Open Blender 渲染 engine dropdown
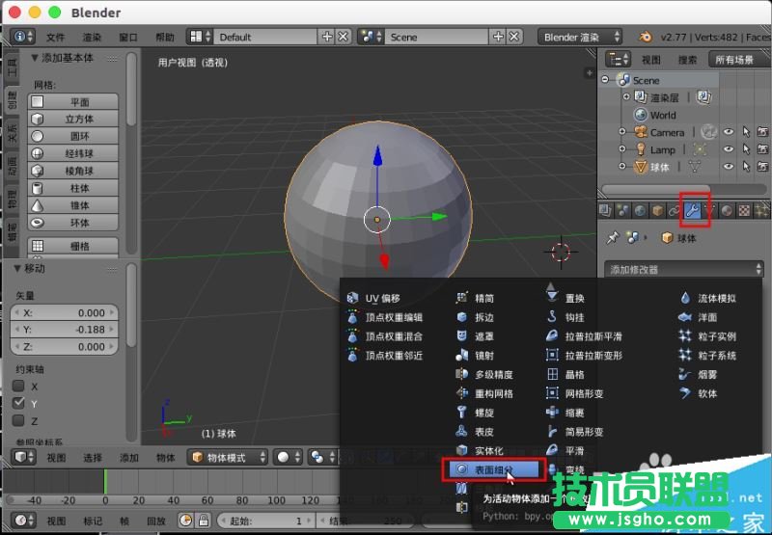The image size is (772, 535). pyautogui.click(x=580, y=37)
